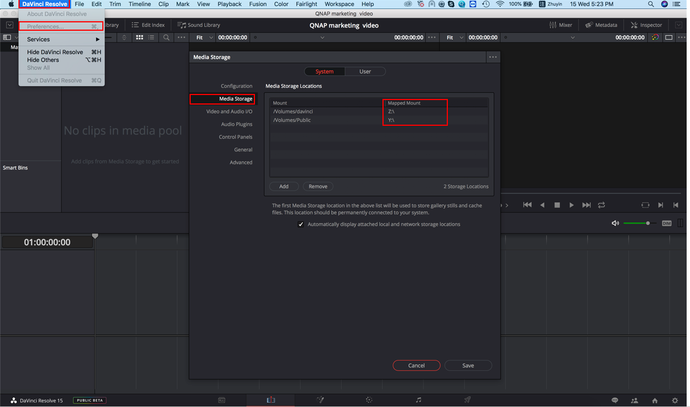
Task: Choose Hide Others menu item
Action: (62, 60)
